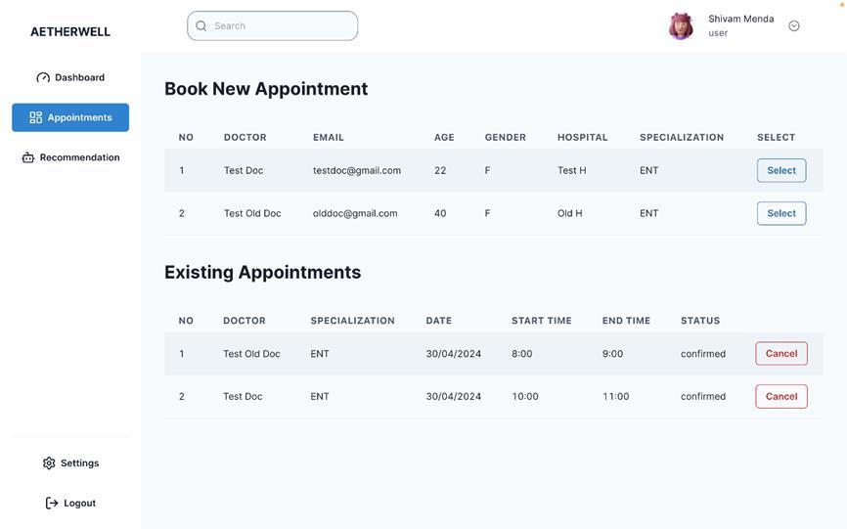Select doctor Test Old Doc for booking
The width and height of the screenshot is (847, 529).
click(x=780, y=213)
